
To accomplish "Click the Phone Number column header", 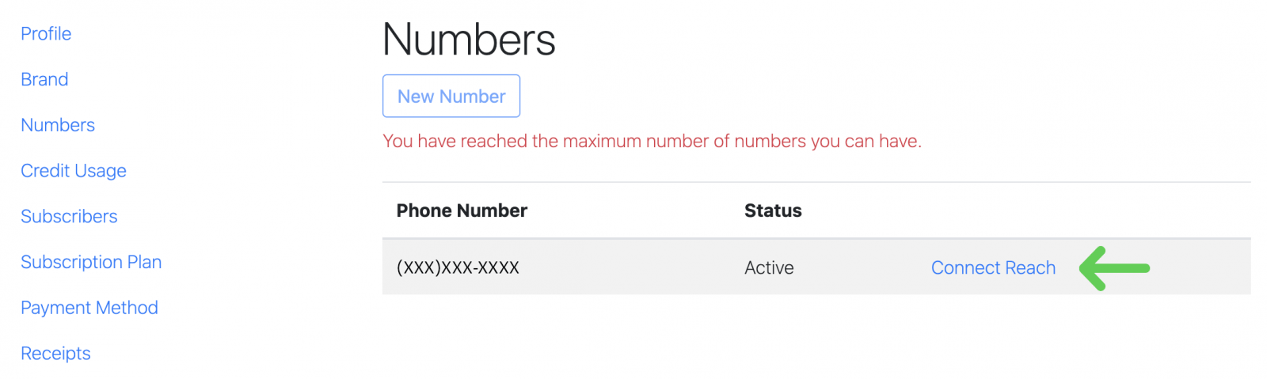I will coord(462,210).
